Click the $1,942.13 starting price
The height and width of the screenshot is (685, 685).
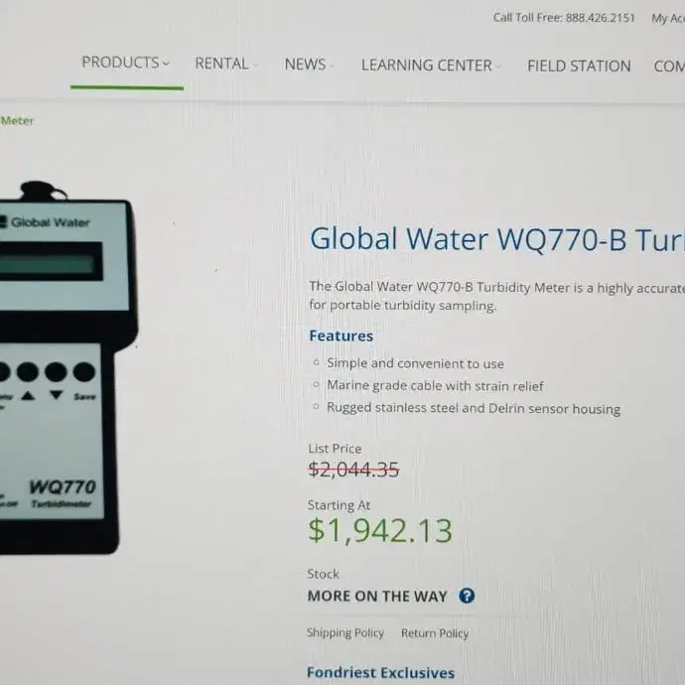click(x=380, y=531)
